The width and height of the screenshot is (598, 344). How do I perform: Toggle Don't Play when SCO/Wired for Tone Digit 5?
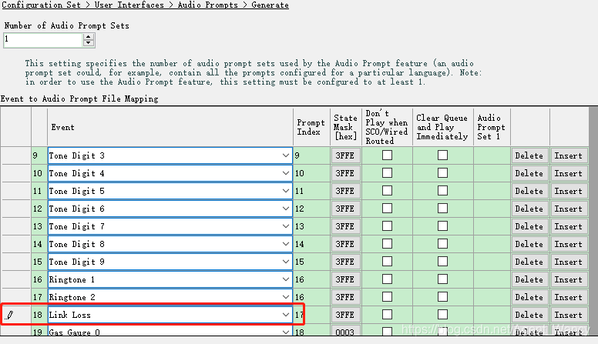387,191
